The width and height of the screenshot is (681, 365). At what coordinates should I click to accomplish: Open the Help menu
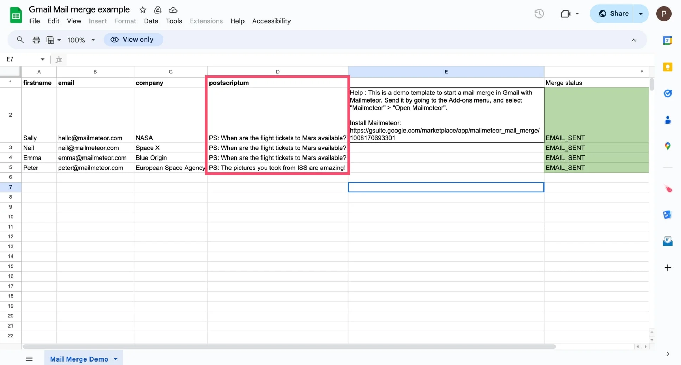point(237,21)
